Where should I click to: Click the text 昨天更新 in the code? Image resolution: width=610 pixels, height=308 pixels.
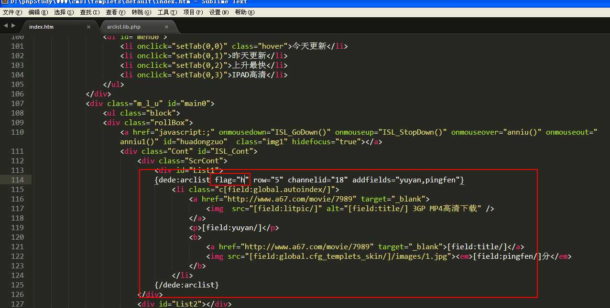[249, 56]
